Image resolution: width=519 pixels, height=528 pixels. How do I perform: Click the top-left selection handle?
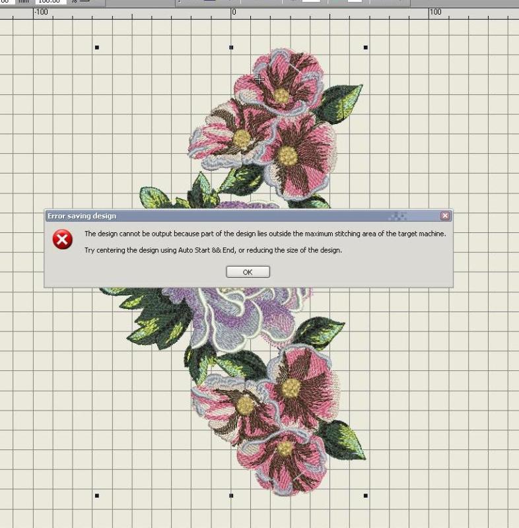(x=97, y=48)
